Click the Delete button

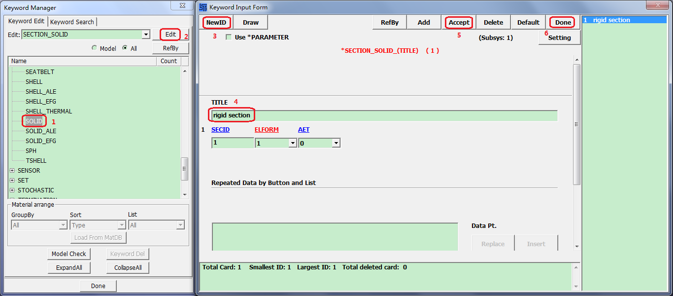493,22
